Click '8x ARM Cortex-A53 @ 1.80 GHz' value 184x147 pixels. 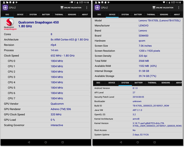(x=70, y=40)
